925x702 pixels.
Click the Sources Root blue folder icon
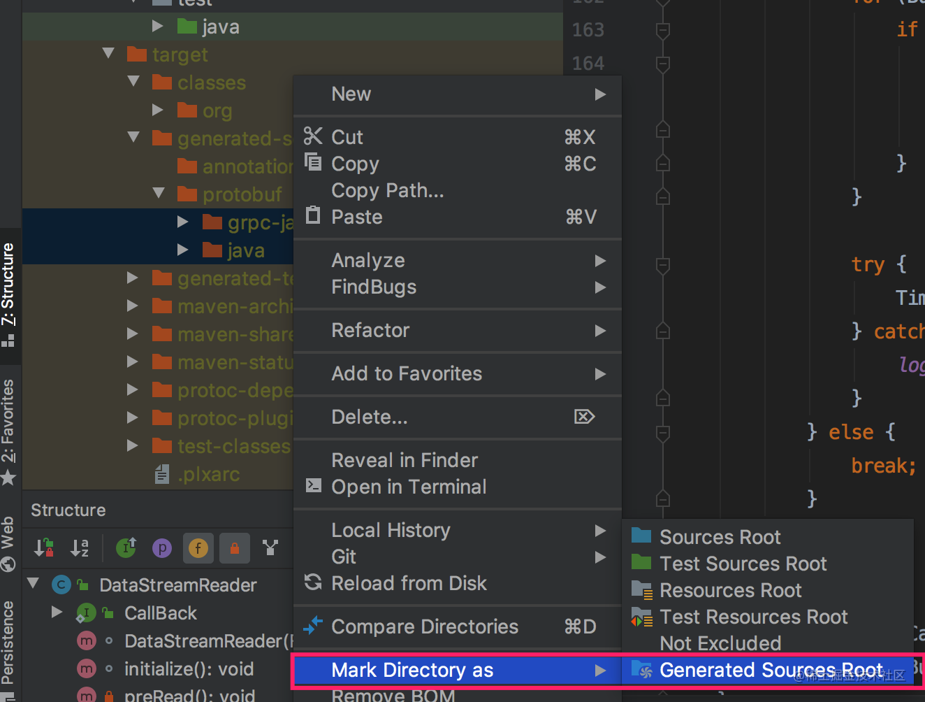click(641, 536)
